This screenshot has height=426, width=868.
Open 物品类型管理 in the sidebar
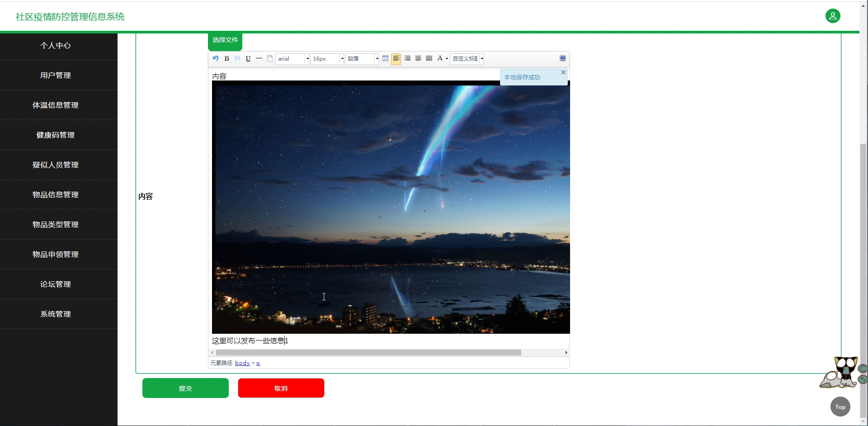(56, 224)
